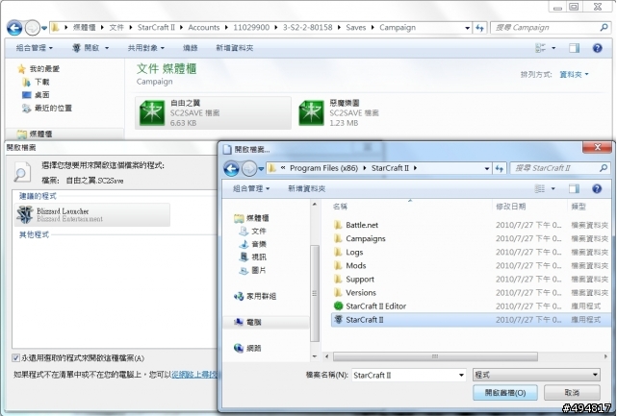
Task: Click Accounts in address breadcrumb
Action: 203,28
